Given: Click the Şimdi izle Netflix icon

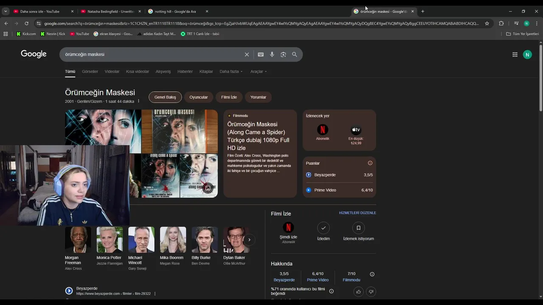Looking at the screenshot, I should tap(288, 227).
